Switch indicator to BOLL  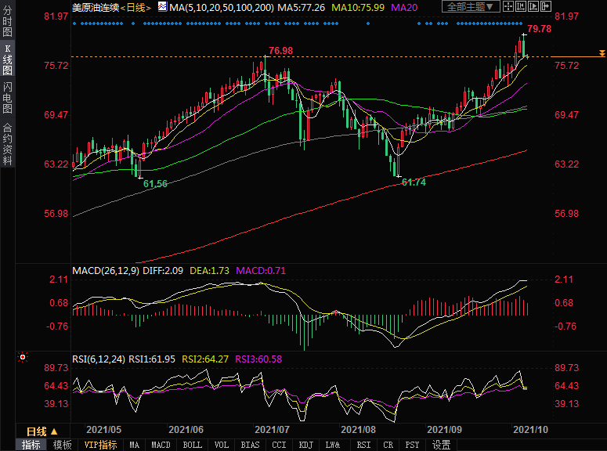tap(192, 445)
